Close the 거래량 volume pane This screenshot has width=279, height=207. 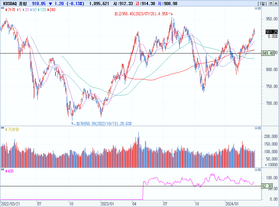point(259,128)
